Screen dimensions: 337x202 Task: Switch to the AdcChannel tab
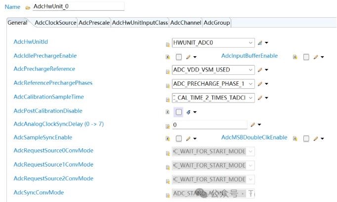click(x=185, y=23)
